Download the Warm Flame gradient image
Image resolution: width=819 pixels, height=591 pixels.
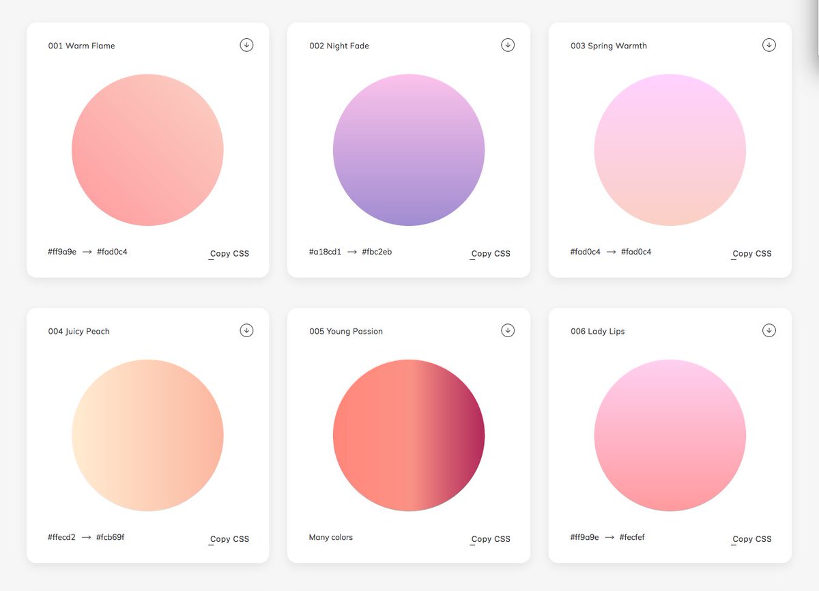246,45
